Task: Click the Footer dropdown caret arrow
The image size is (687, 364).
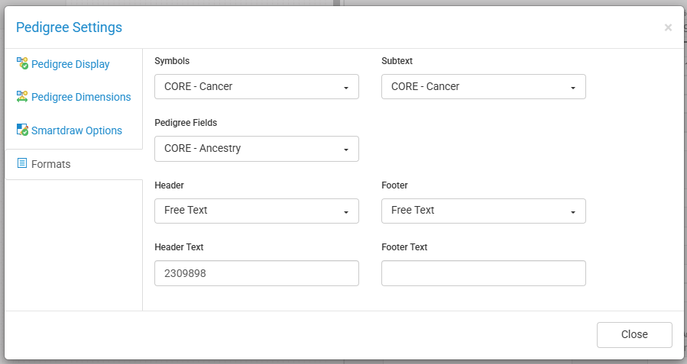Action: coord(572,211)
